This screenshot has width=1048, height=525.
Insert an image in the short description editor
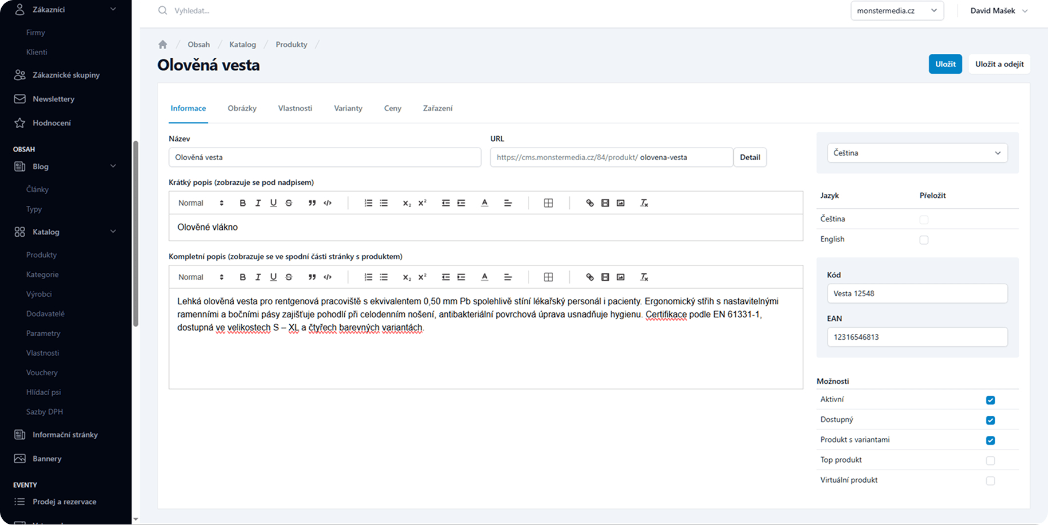coord(620,203)
